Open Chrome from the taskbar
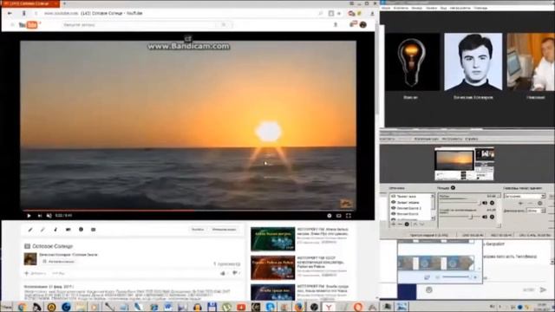Viewport: 555px width, 312px height. tap(22, 307)
